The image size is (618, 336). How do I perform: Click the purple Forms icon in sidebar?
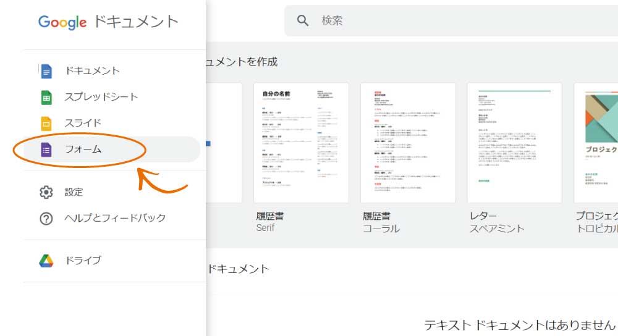46,149
